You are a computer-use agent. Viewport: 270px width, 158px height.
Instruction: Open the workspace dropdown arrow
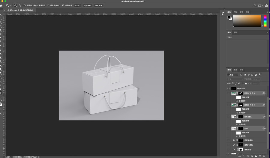(263, 5)
